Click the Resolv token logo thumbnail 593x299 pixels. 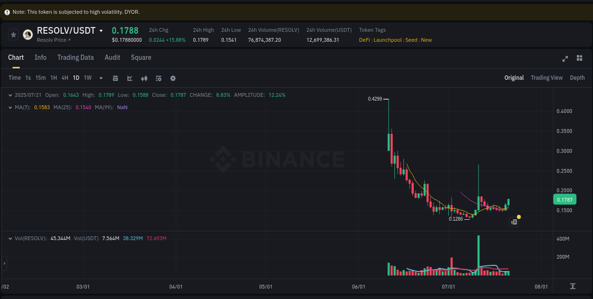(28, 34)
